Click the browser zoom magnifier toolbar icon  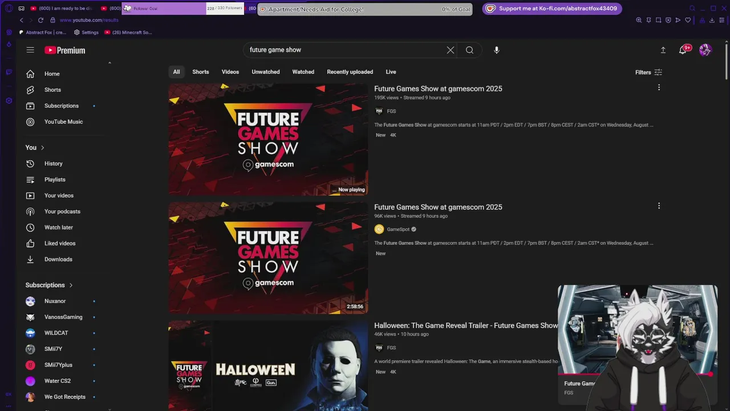(x=639, y=20)
